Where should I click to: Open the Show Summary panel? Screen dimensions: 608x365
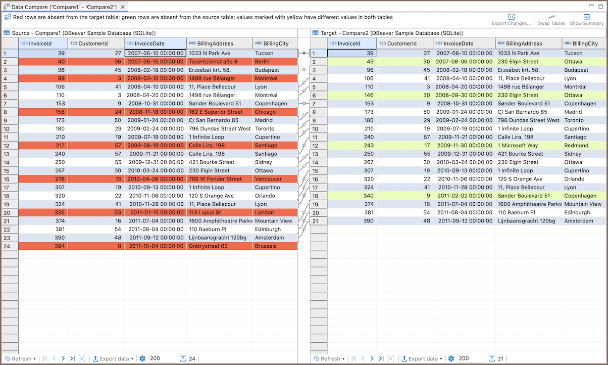pos(586,17)
